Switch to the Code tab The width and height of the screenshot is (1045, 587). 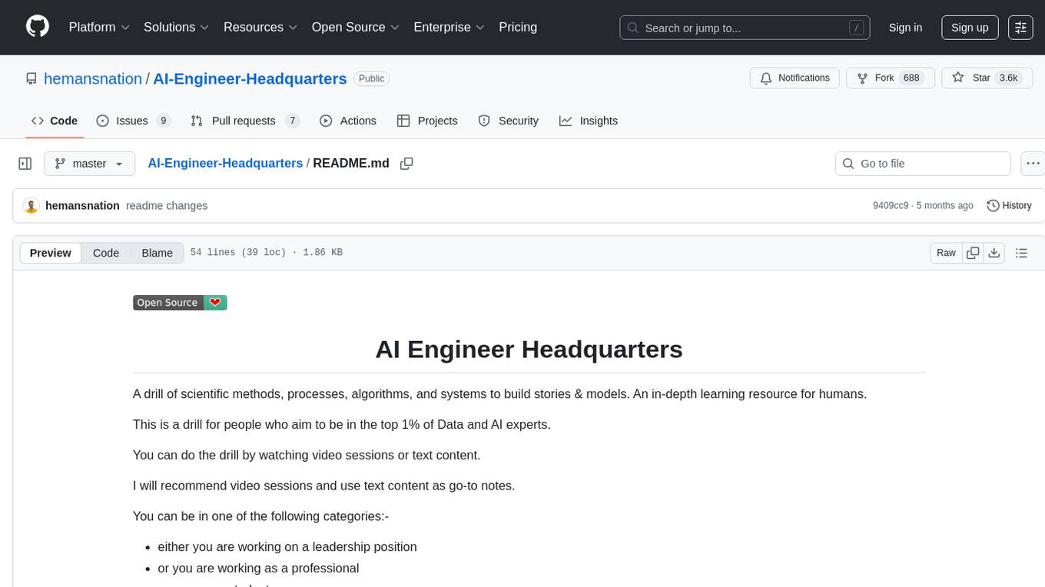[x=55, y=121]
